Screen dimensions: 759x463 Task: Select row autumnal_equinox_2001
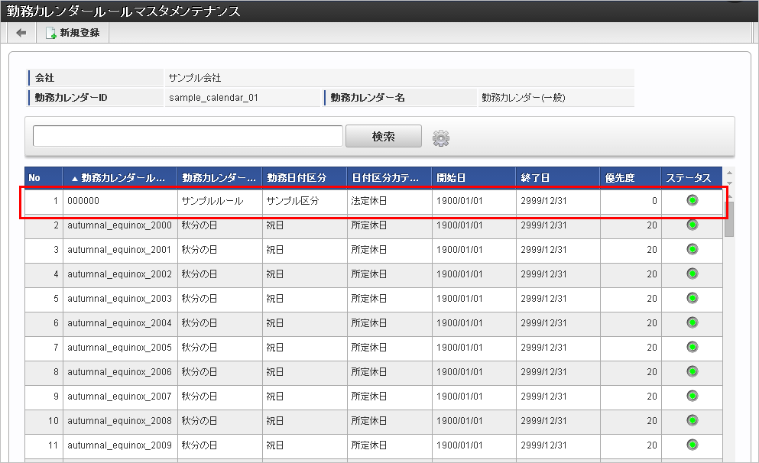point(373,250)
